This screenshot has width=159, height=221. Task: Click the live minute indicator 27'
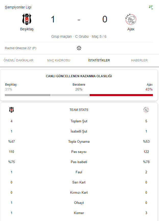(x=151, y=7)
